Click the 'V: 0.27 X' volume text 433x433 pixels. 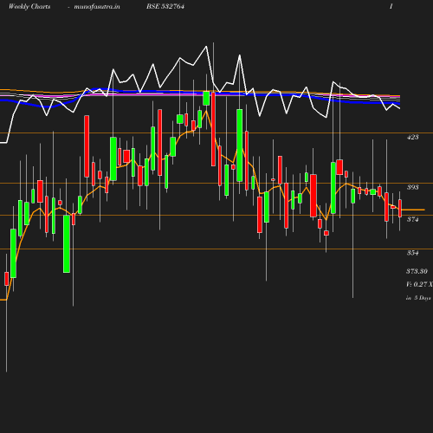419,284
